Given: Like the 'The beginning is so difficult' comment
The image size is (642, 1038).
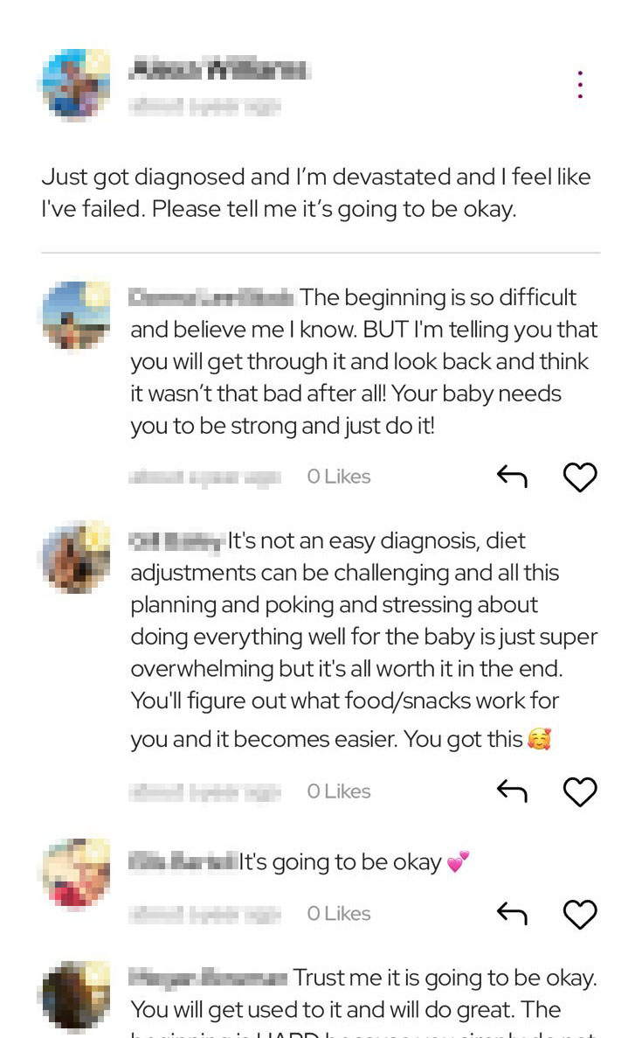Looking at the screenshot, I should point(580,477).
